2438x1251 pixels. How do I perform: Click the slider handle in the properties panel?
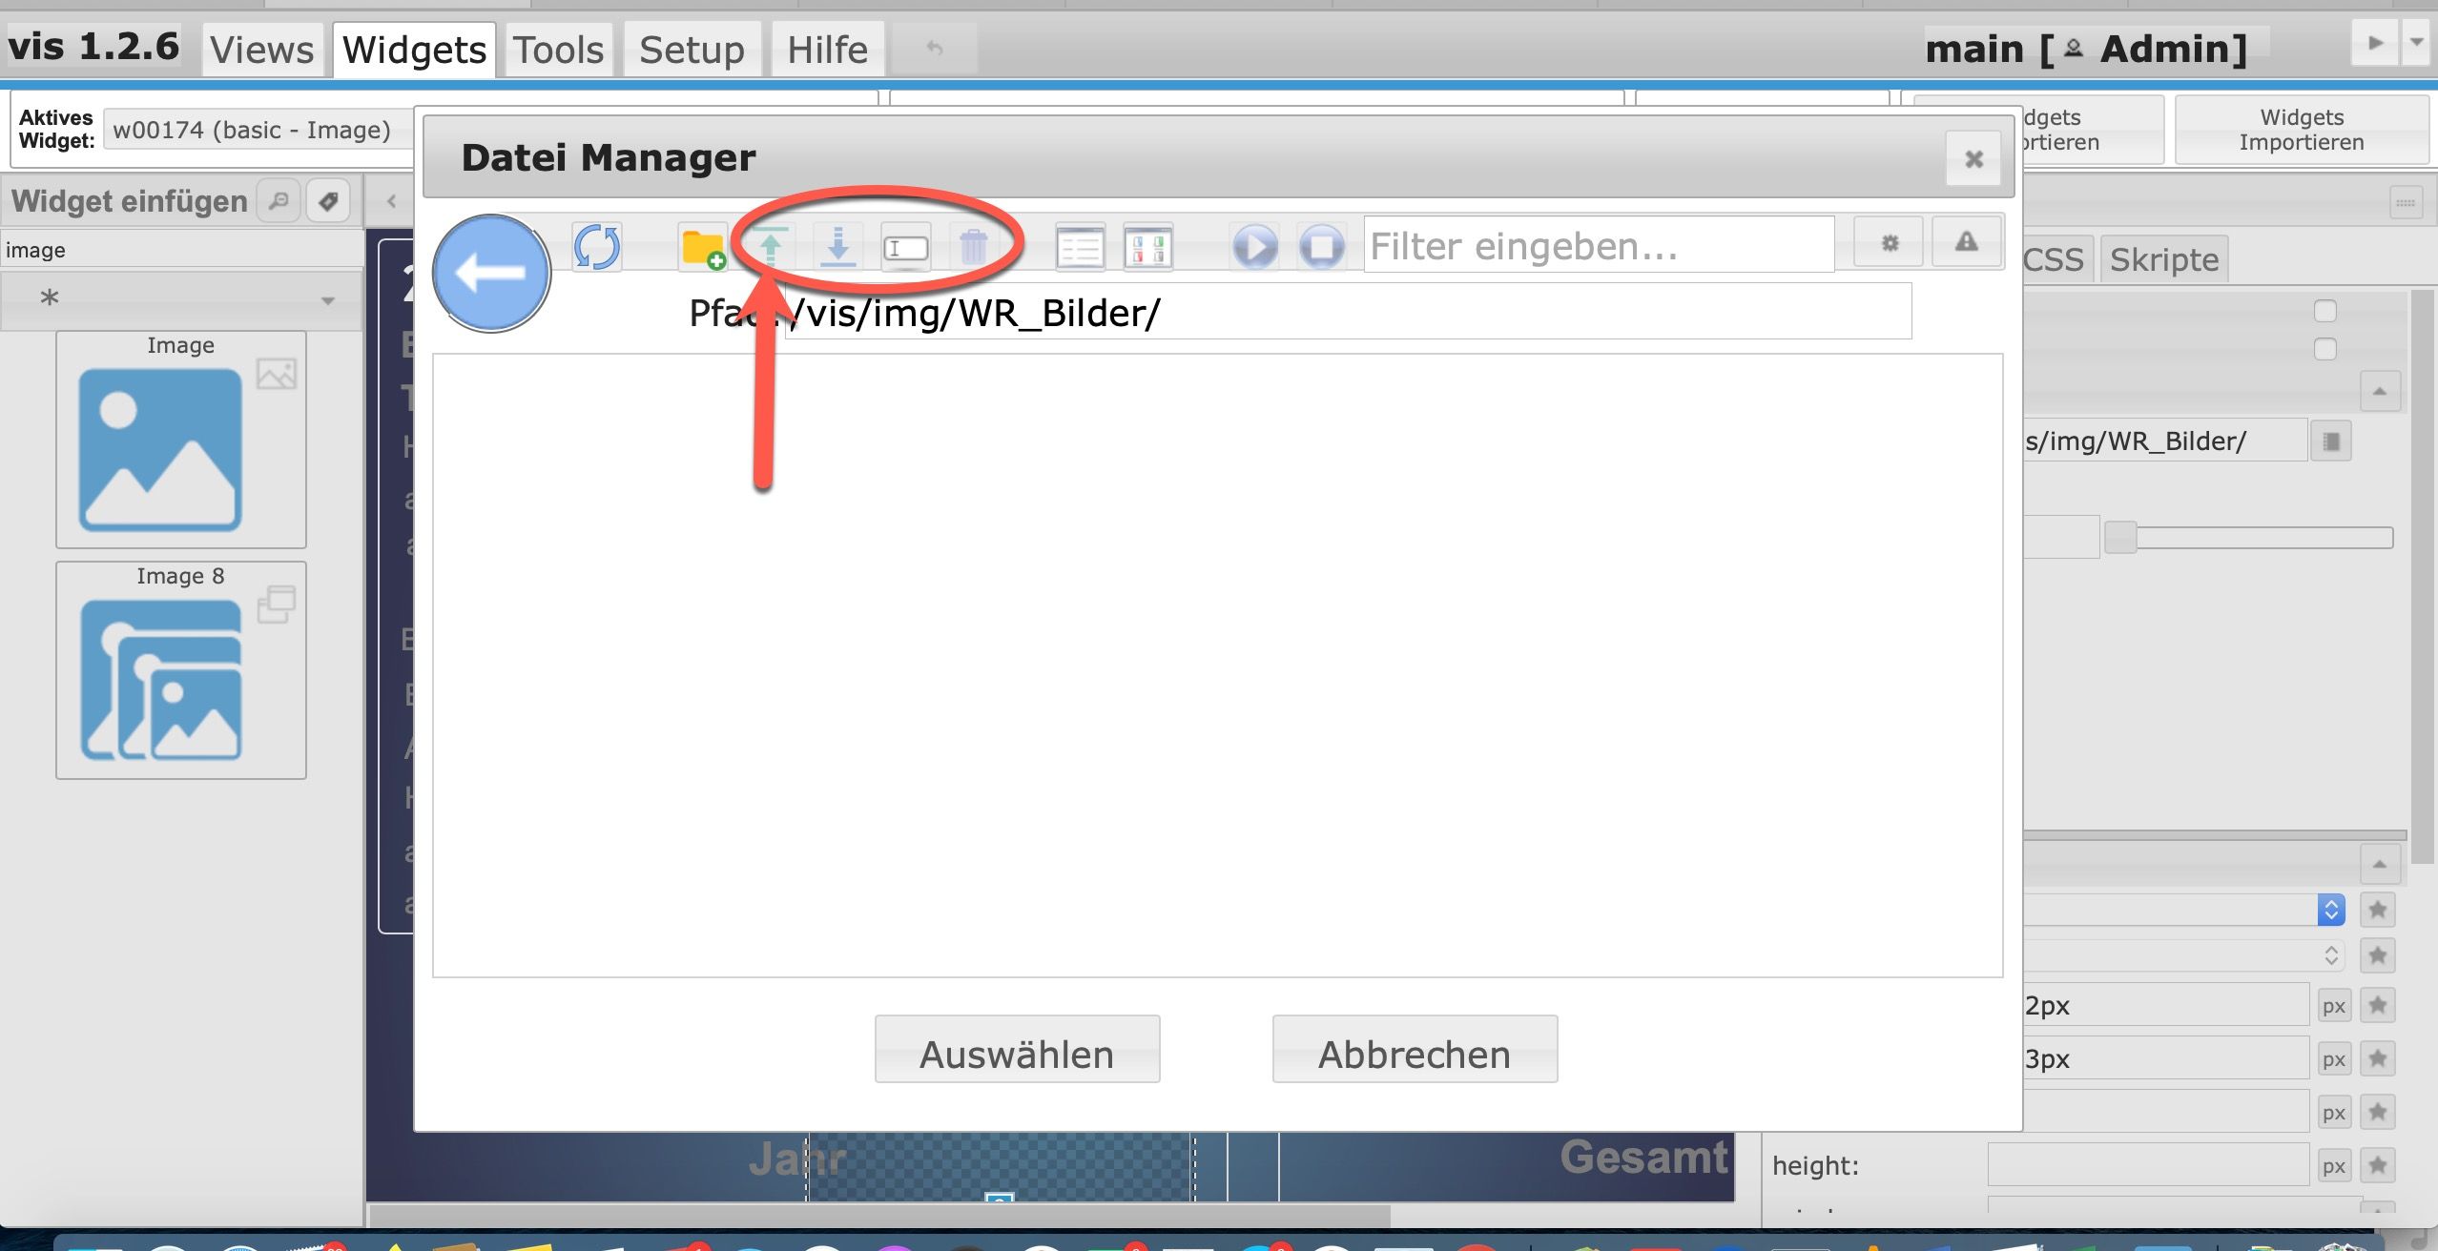2120,537
